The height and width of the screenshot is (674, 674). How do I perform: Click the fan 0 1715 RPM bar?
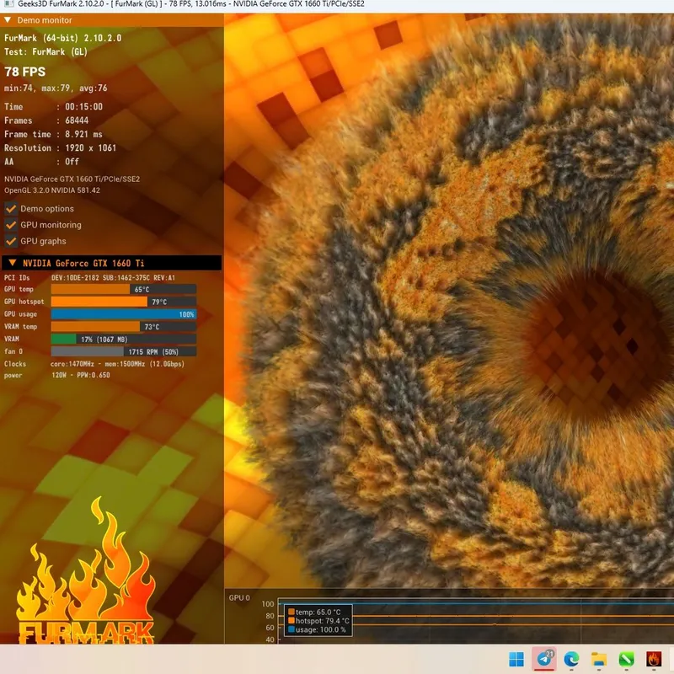pyautogui.click(x=124, y=351)
